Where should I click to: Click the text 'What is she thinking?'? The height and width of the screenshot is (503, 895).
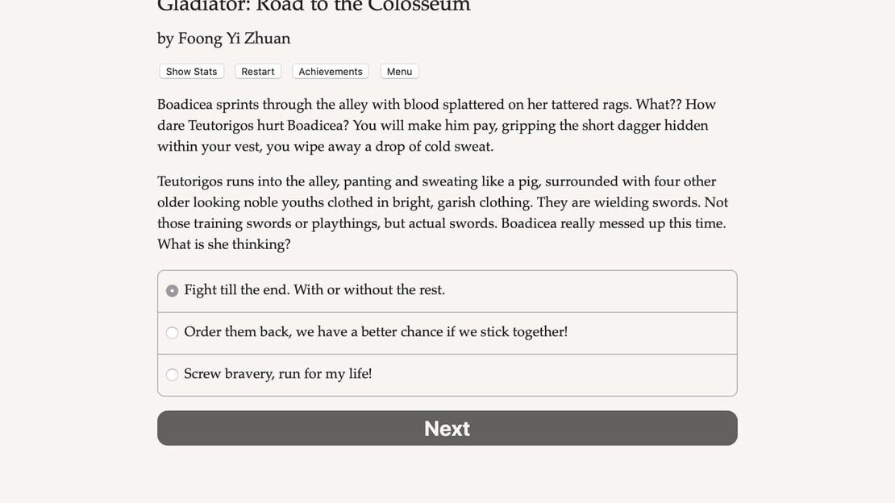click(224, 244)
